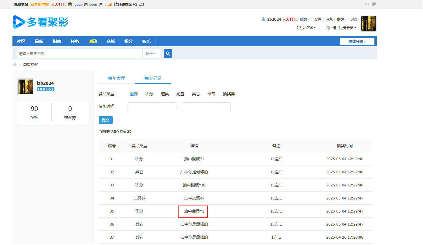This screenshot has width=423, height=245.
Task: Open the 快捷导航 dropdown
Action: (357, 41)
